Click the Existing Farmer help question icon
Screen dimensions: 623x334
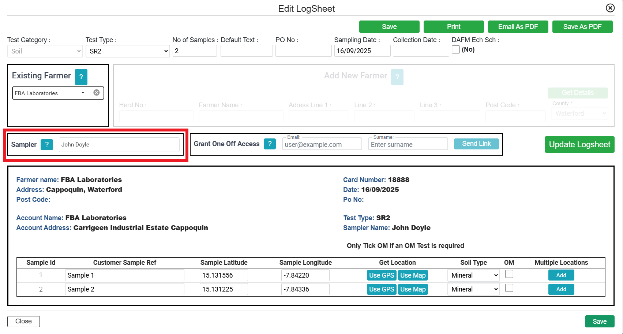pos(81,77)
